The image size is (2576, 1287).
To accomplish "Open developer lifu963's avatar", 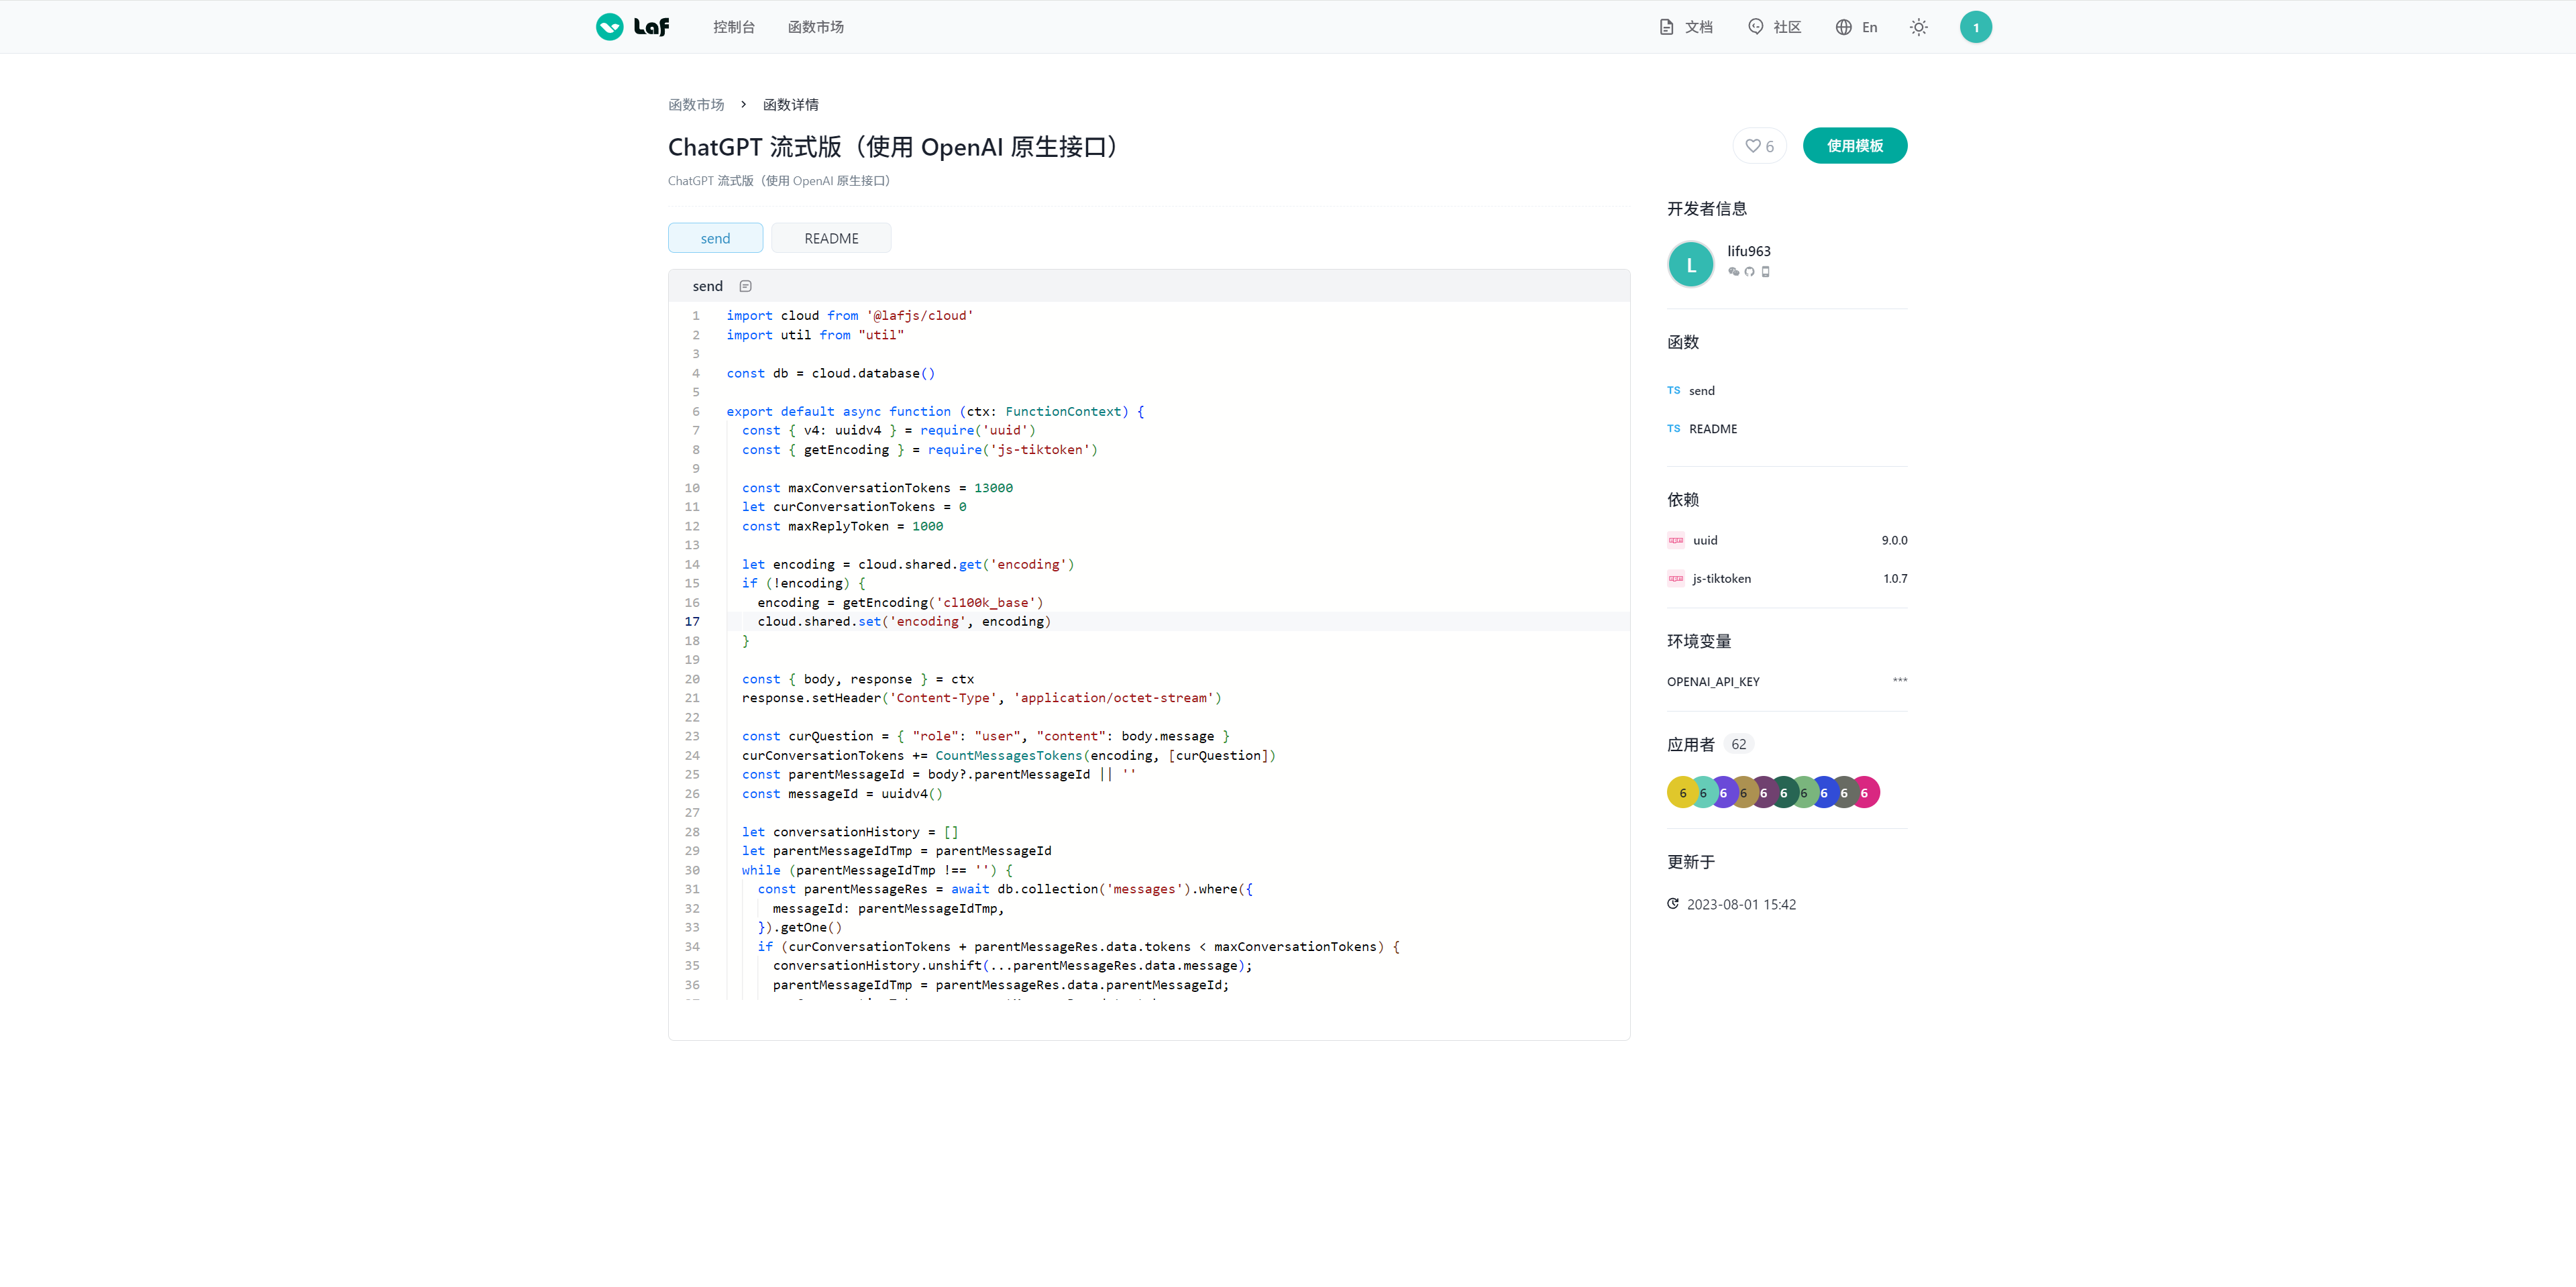I will click(1691, 264).
